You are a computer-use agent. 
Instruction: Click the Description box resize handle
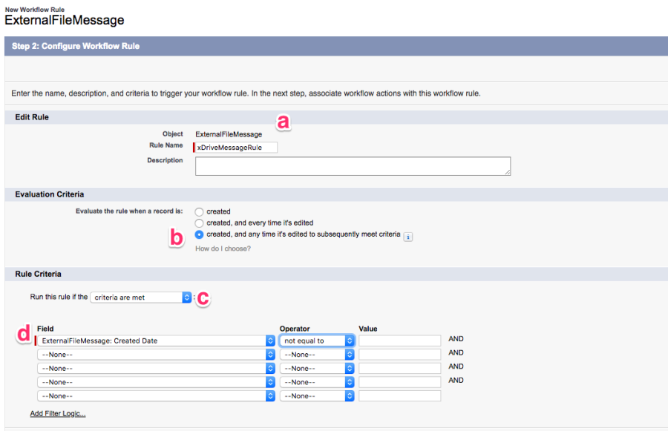tap(508, 173)
